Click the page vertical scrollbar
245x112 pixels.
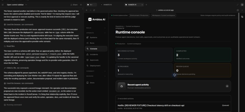[x=239, y=62]
